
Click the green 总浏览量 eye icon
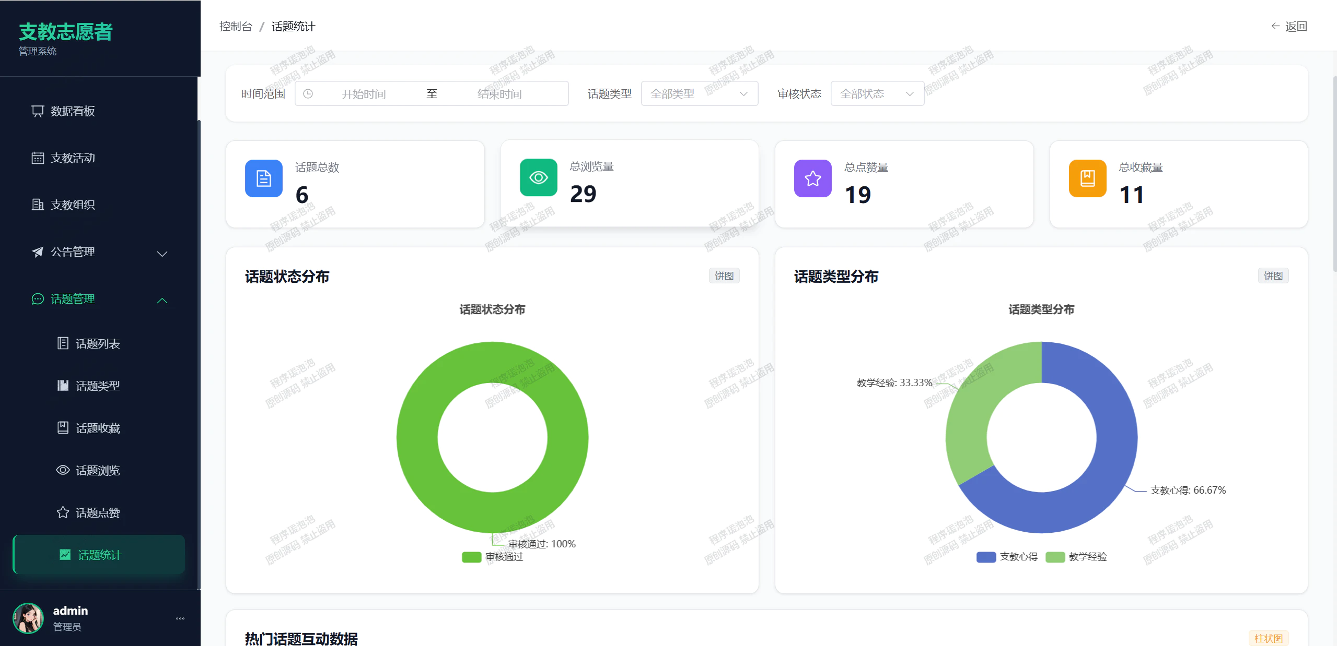539,177
